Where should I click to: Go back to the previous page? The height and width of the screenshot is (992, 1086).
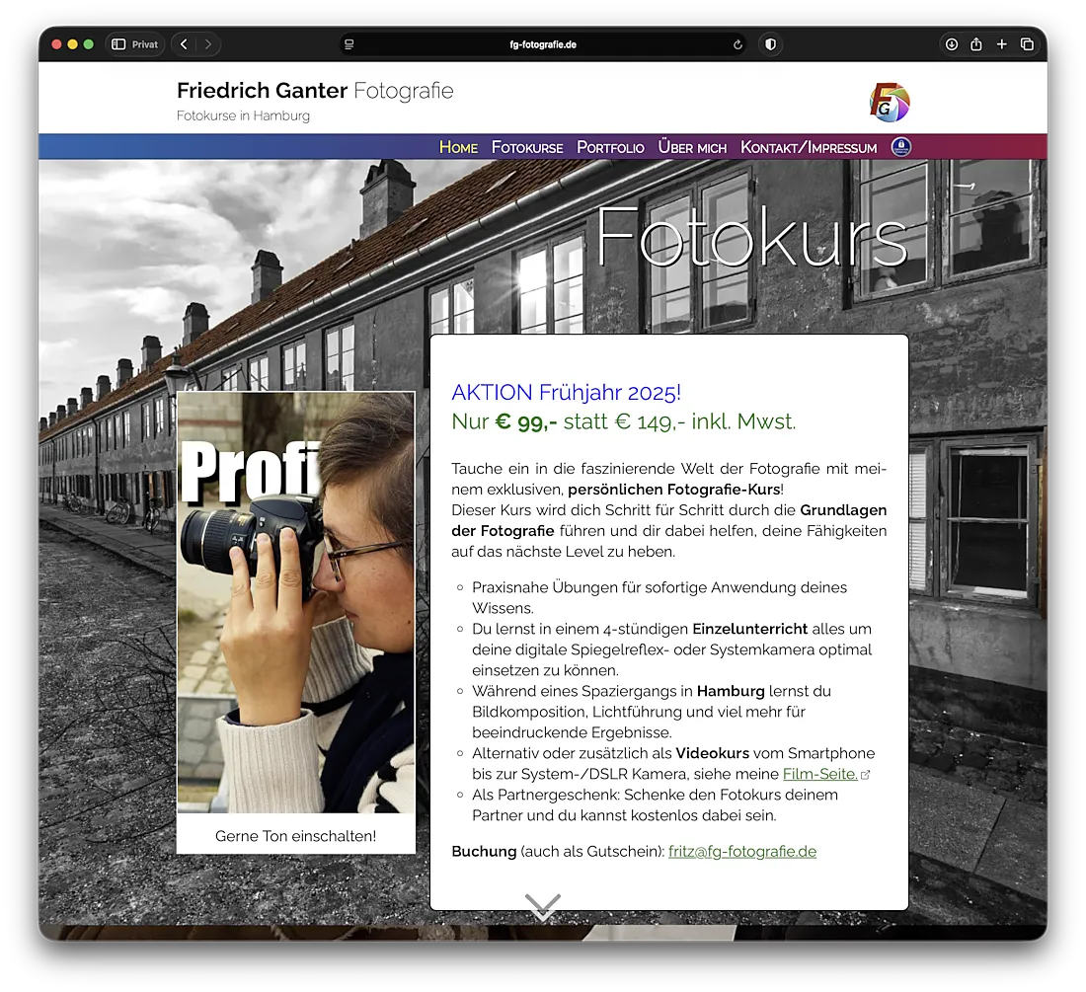pyautogui.click(x=184, y=44)
